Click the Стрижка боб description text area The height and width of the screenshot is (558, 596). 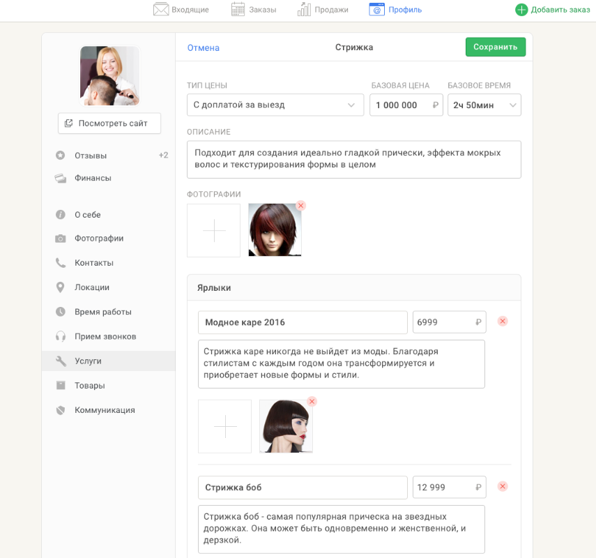pos(342,529)
